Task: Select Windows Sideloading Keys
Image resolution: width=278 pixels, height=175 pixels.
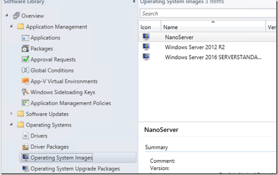Action: pos(63,92)
